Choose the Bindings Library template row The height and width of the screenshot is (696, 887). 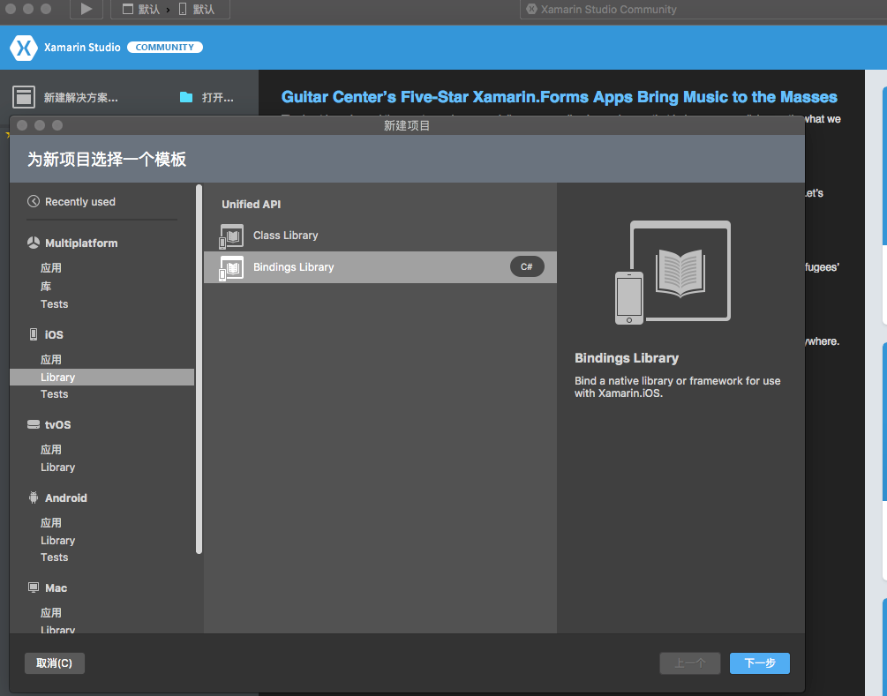380,267
